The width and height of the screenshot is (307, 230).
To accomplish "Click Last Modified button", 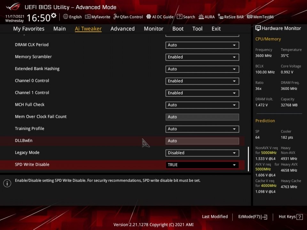I will click(x=215, y=217).
